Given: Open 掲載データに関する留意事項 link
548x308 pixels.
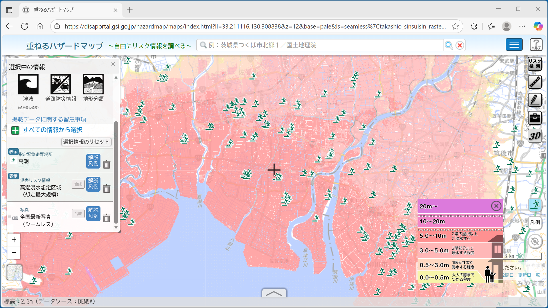Looking at the screenshot, I should [49, 119].
